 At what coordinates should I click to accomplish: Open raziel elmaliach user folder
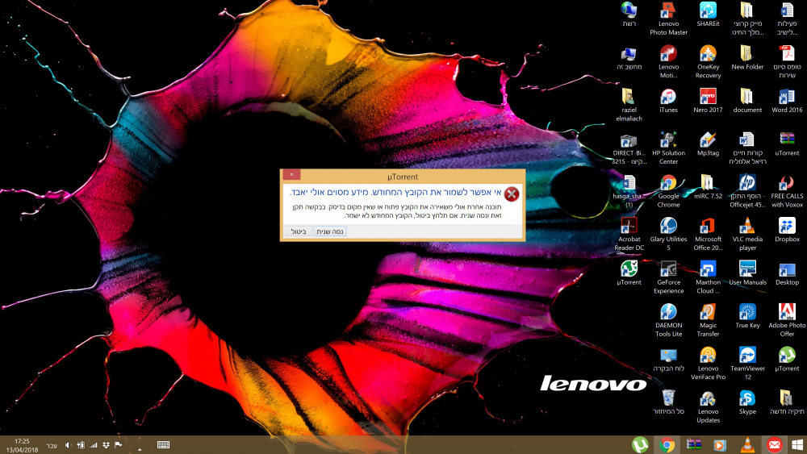point(629,105)
